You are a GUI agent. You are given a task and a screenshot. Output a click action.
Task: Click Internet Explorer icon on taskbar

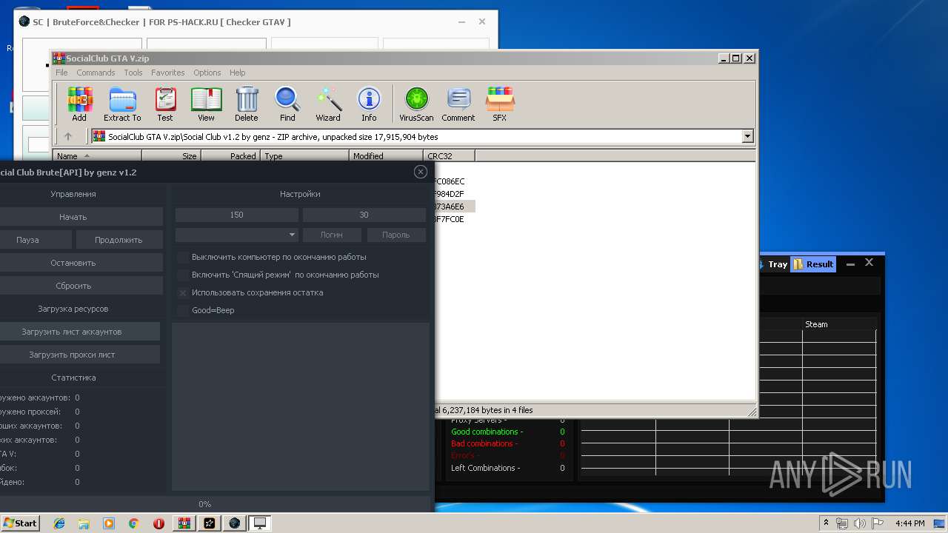[x=60, y=523]
